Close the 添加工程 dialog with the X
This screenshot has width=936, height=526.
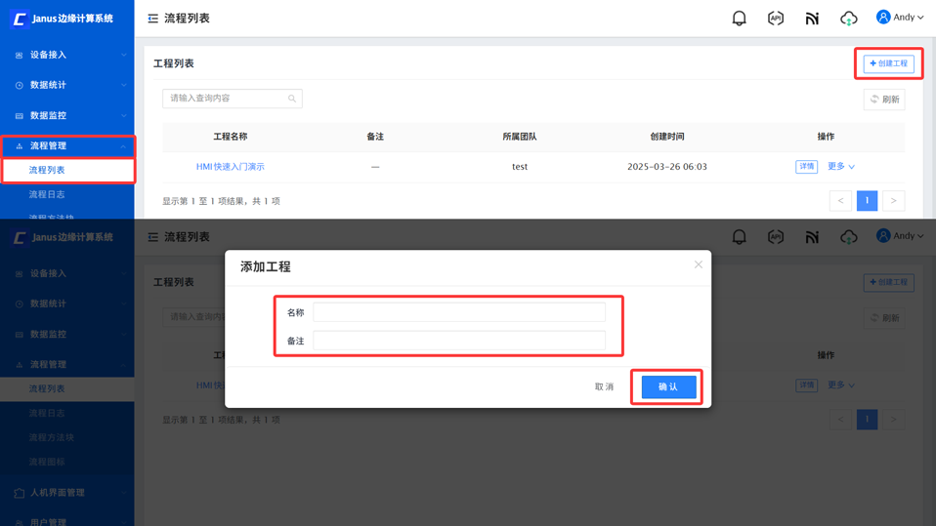(698, 264)
